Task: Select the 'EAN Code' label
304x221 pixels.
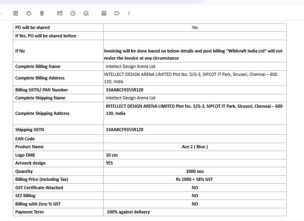Action: pyautogui.click(x=25, y=139)
